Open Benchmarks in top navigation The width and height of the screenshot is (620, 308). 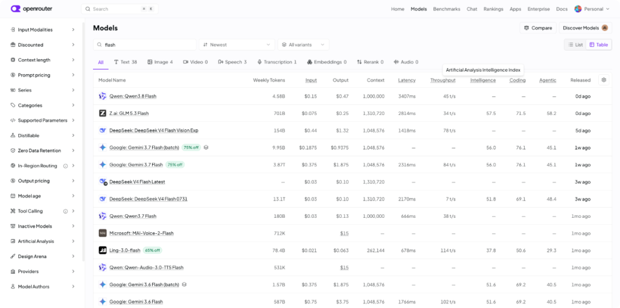coord(447,9)
